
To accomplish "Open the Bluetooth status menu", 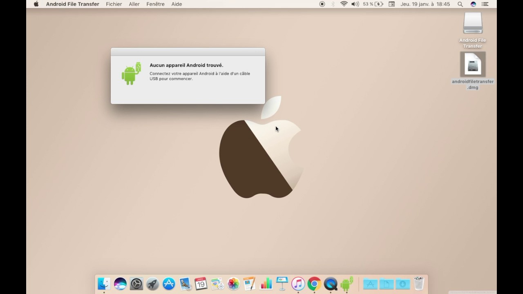I will pyautogui.click(x=333, y=4).
